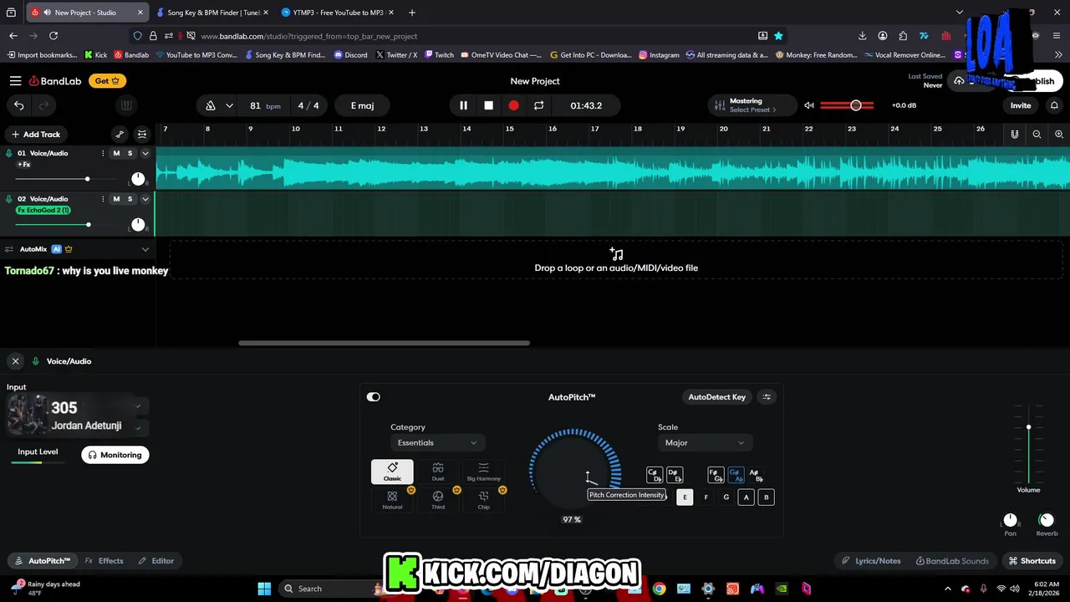
Task: Switch to the AutoPitch bottom tab
Action: [x=43, y=561]
